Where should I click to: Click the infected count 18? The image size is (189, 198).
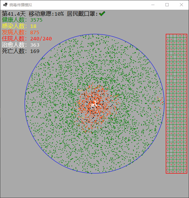click(x=33, y=26)
